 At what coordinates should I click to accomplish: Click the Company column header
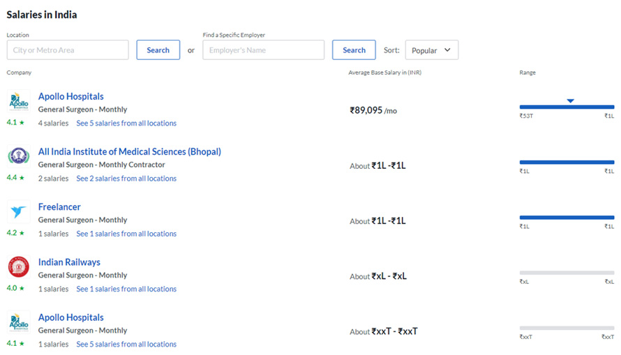click(x=19, y=73)
